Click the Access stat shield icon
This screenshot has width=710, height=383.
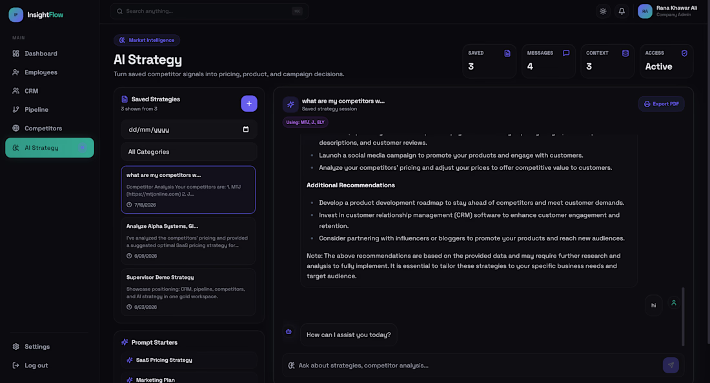[684, 53]
